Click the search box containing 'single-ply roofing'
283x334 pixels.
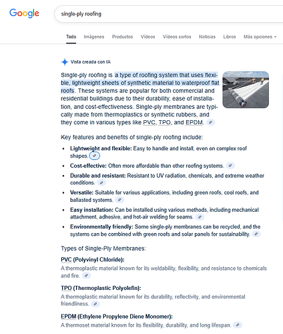click(x=169, y=14)
